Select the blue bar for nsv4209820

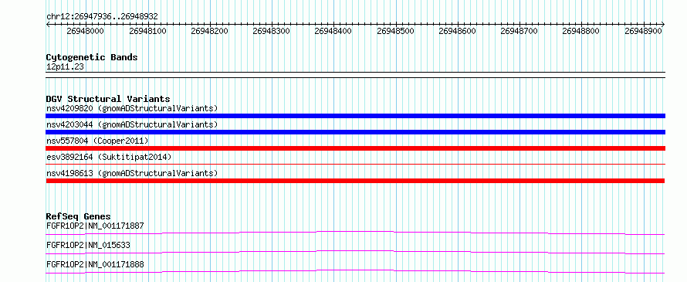pyautogui.click(x=355, y=116)
